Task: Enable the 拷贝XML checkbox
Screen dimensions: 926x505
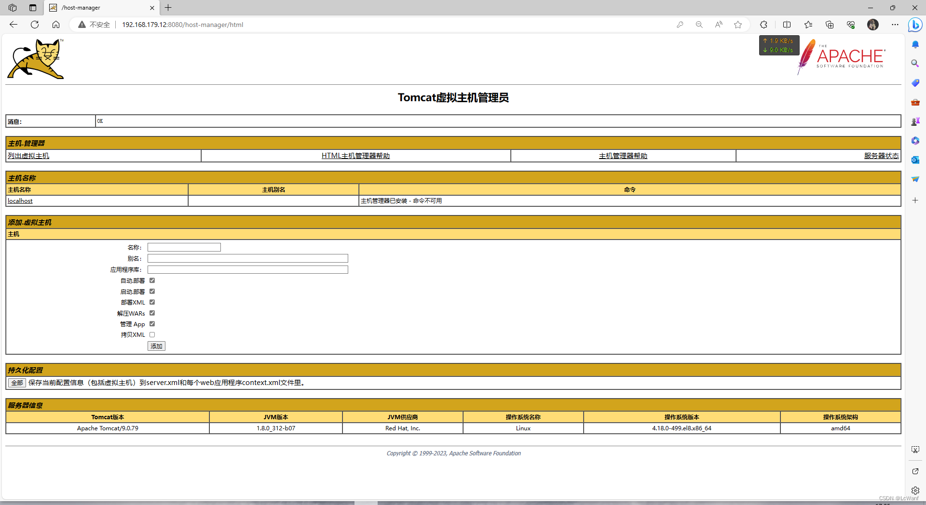Action: coord(152,334)
